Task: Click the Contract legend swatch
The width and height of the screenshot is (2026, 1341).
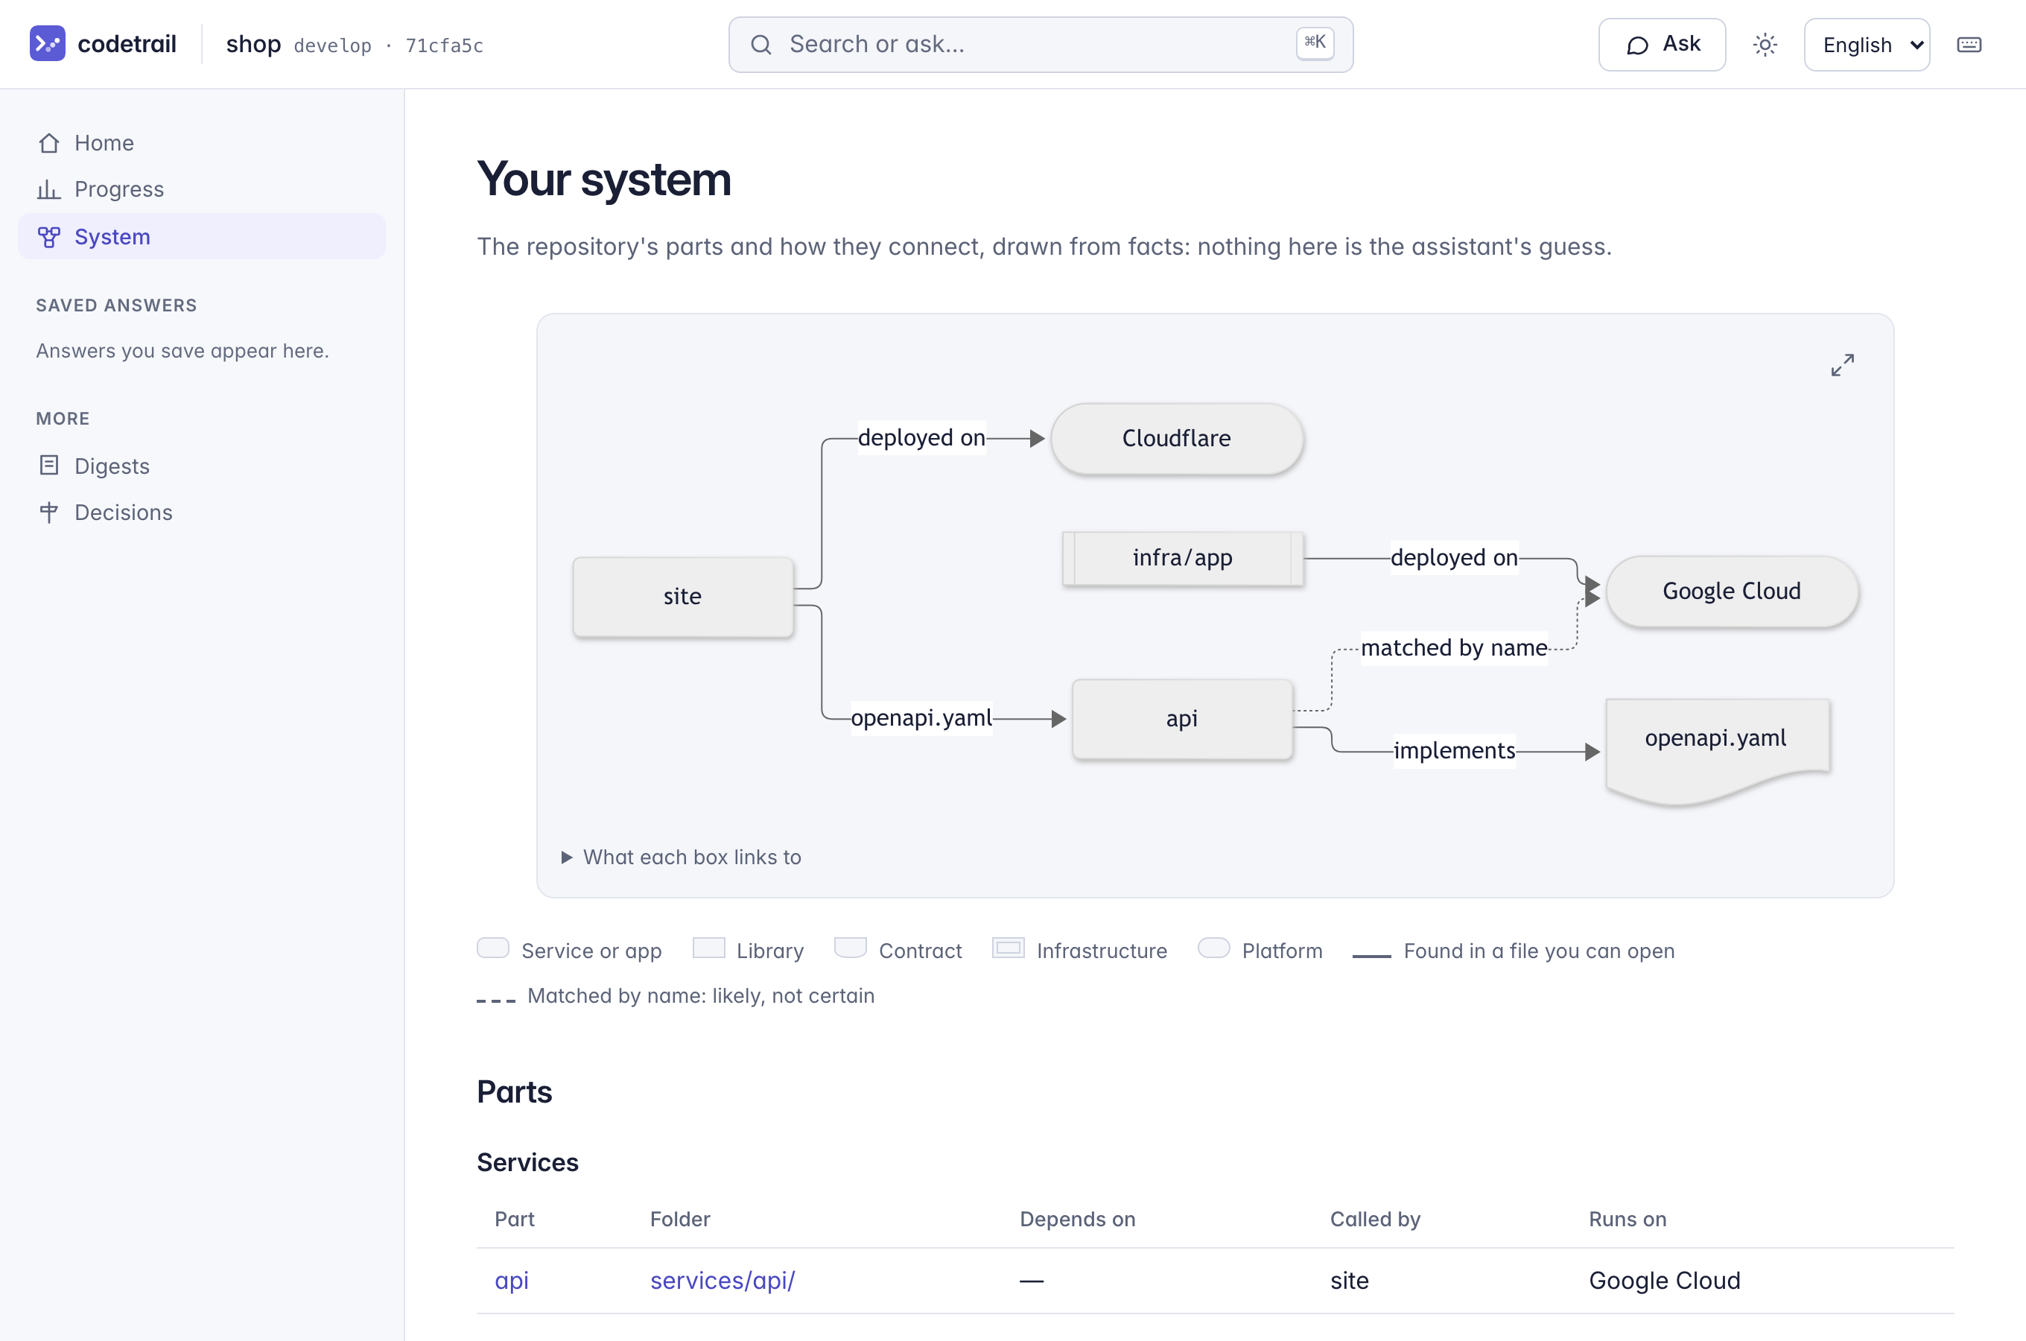Action: (850, 948)
